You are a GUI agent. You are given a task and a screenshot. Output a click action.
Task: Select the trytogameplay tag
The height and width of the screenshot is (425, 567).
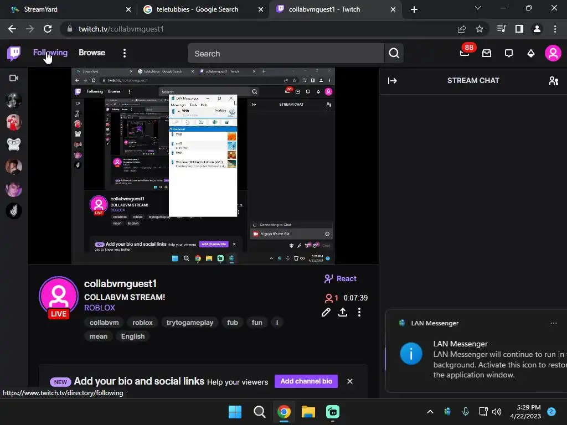click(190, 323)
